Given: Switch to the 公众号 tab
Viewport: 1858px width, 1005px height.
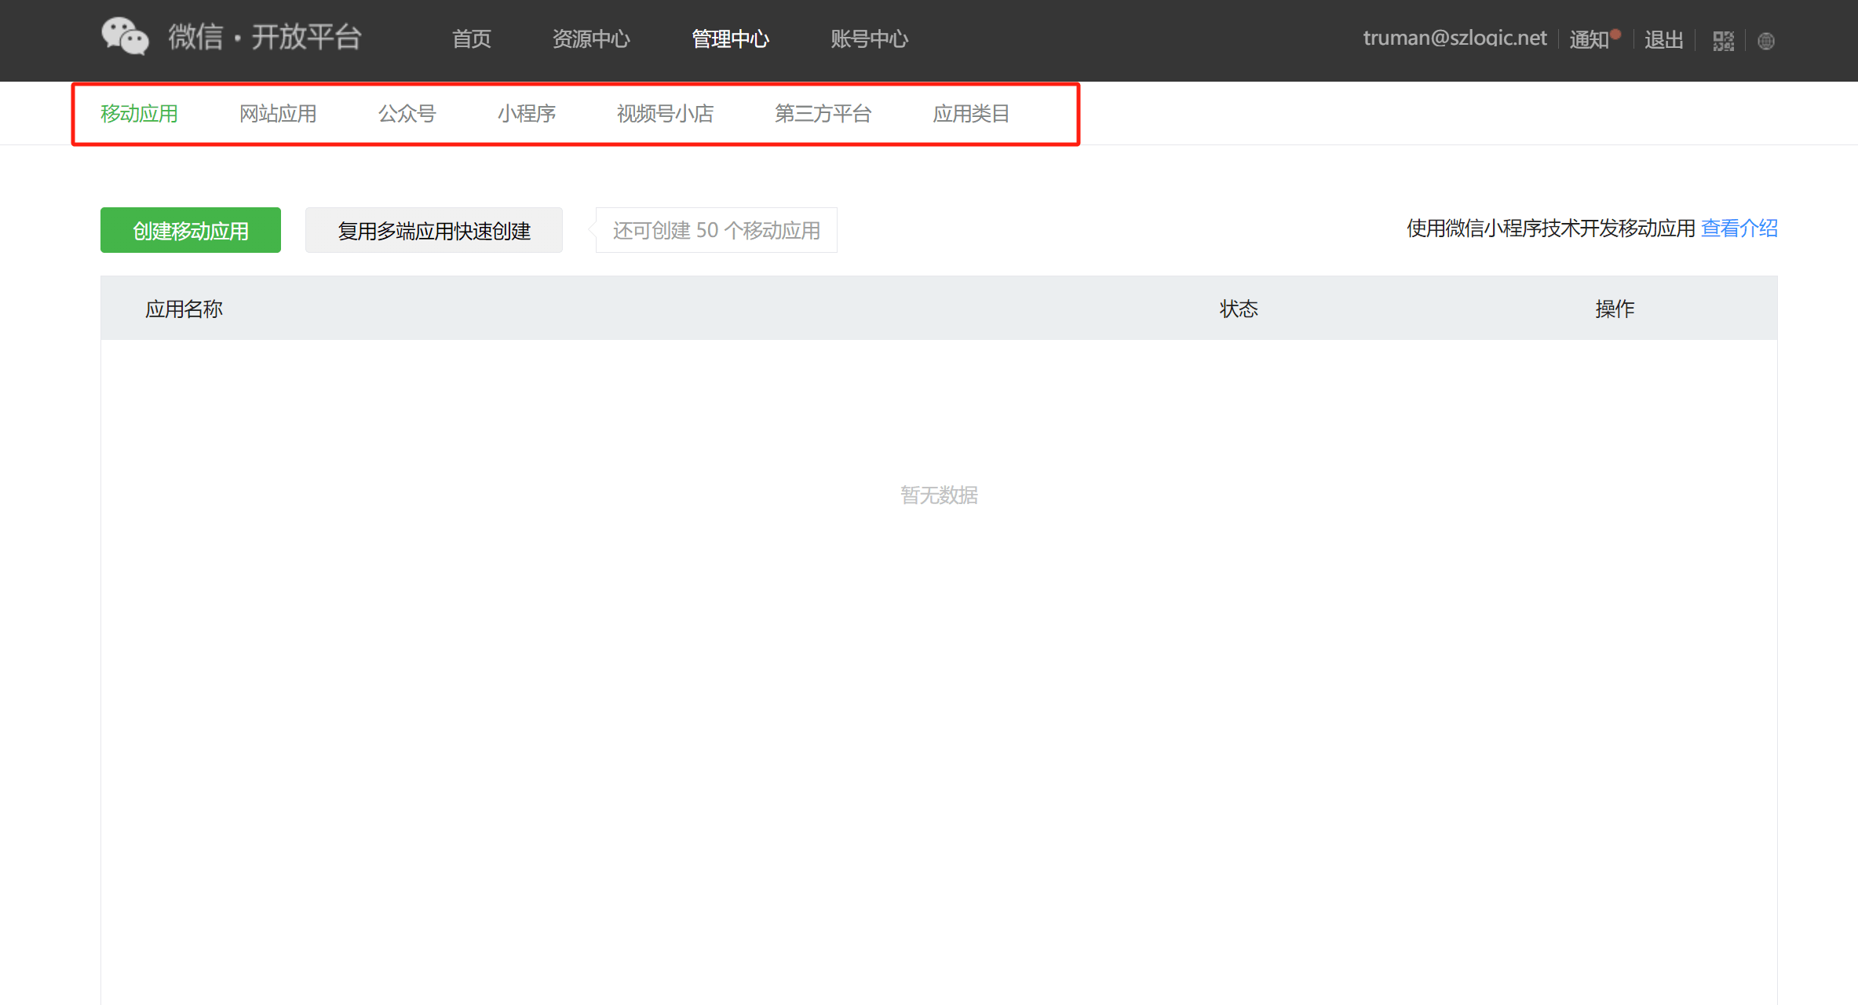Looking at the screenshot, I should pos(407,113).
